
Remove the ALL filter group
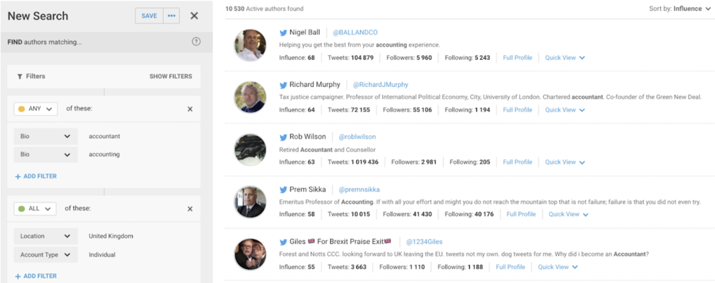190,208
